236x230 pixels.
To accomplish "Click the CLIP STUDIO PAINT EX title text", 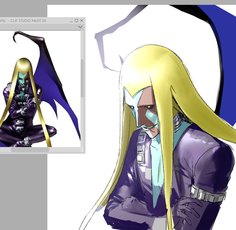I will pos(28,21).
